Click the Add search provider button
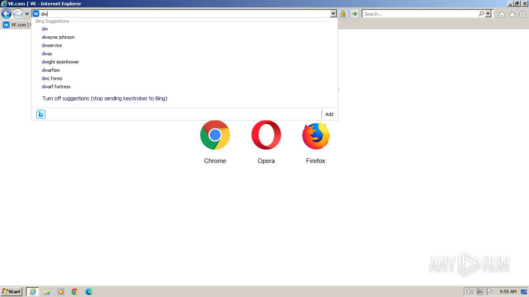This screenshot has height=297, width=529. click(329, 114)
